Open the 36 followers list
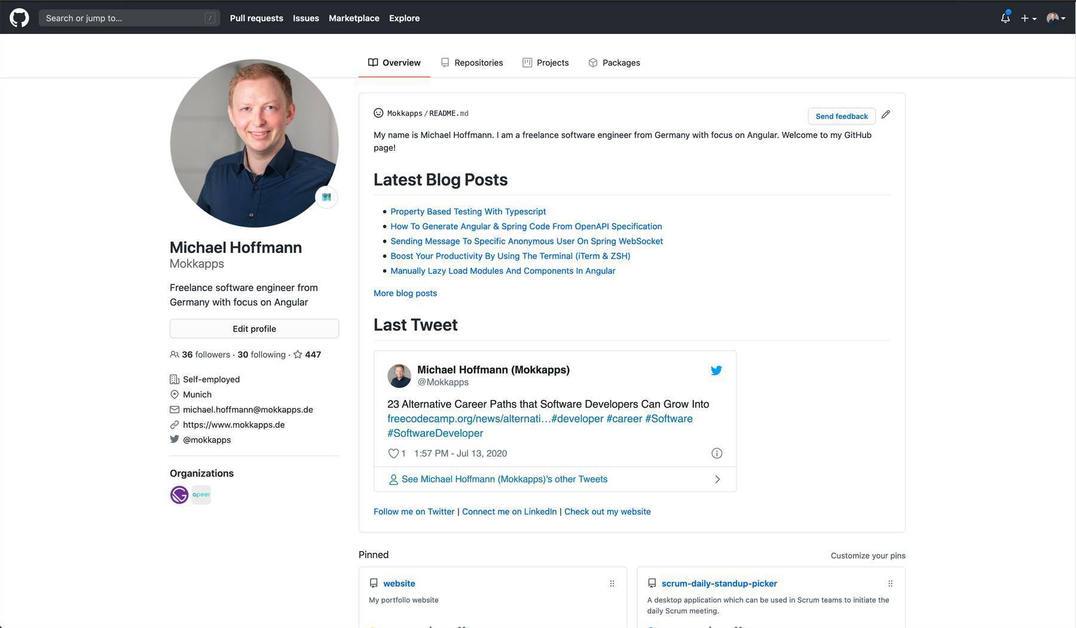The image size is (1076, 628). click(200, 354)
